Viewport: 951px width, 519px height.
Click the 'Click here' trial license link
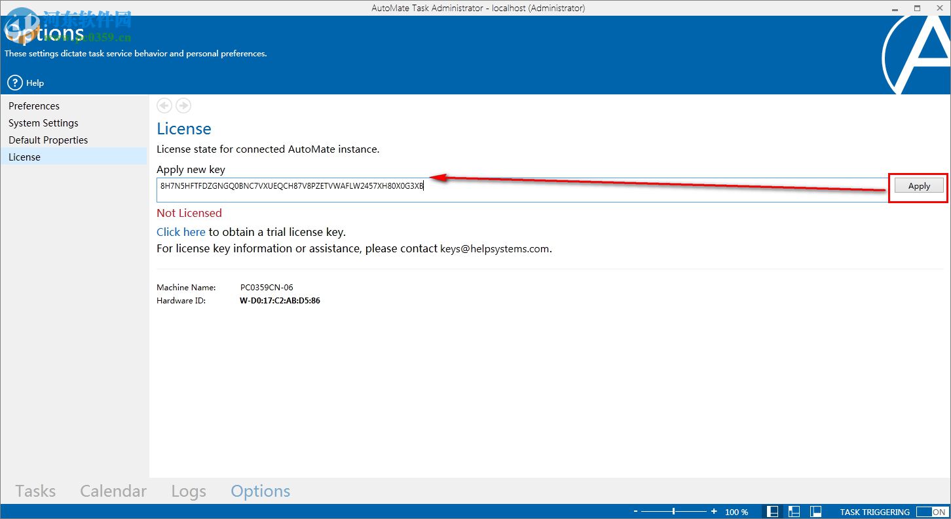point(181,232)
